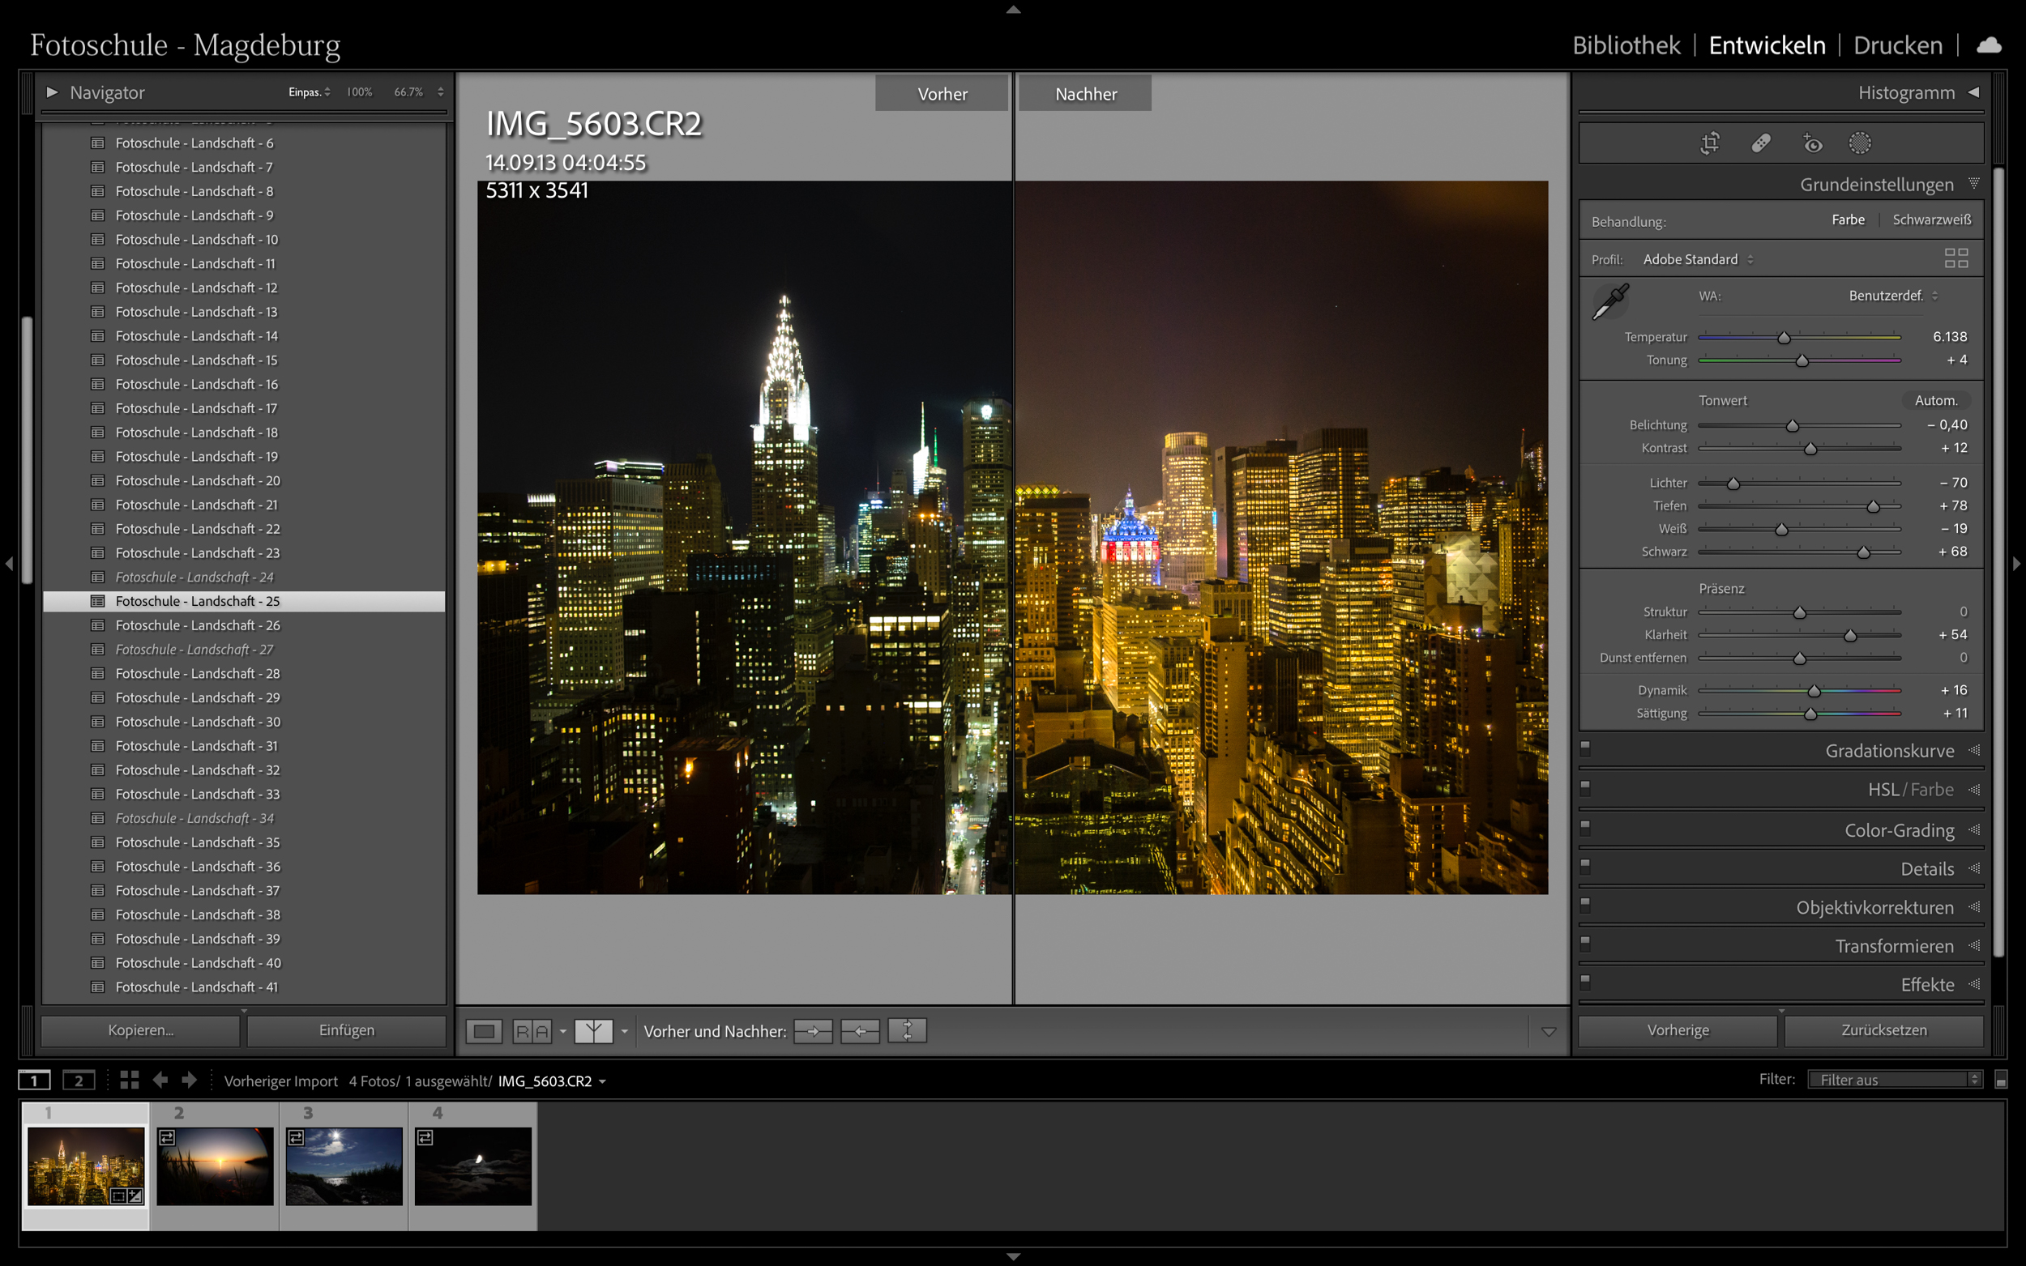2026x1266 pixels.
Task: Click sync badge on thumbnail 2
Action: point(167,1137)
